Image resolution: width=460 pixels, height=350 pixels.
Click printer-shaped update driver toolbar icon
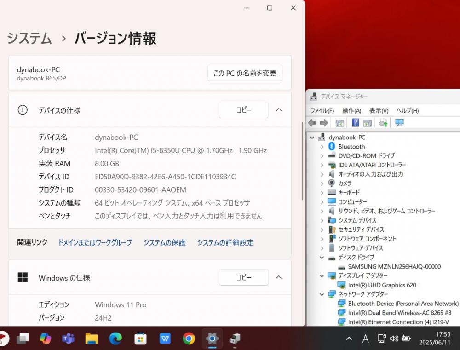click(x=383, y=123)
